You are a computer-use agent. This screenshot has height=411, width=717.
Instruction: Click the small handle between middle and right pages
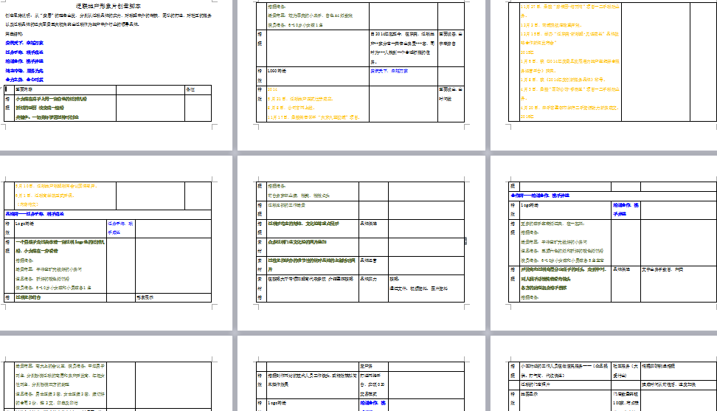[465, 241]
